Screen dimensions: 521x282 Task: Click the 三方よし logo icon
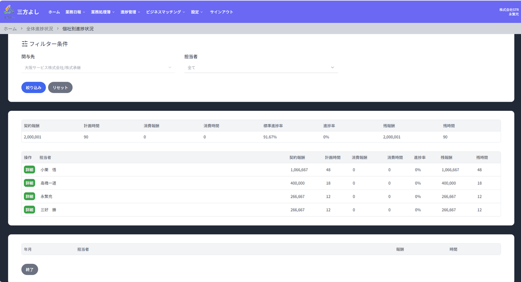(9, 11)
